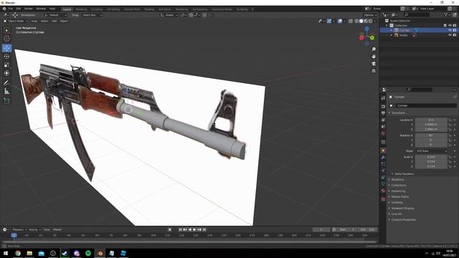Image resolution: width=459 pixels, height=258 pixels.
Task: Expand the Viewport Display panel
Action: click(x=402, y=209)
